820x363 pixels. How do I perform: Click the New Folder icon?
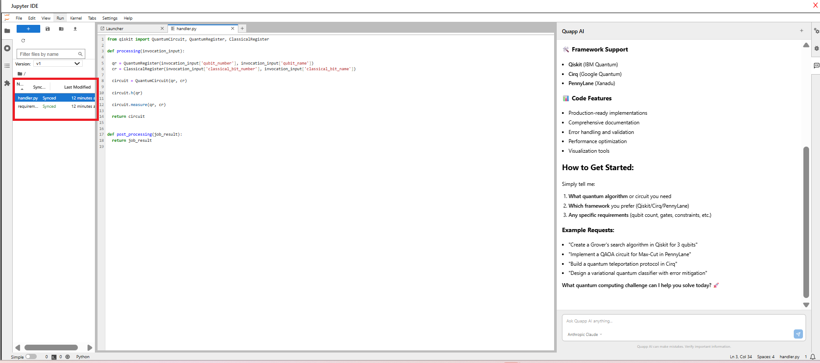pos(61,29)
